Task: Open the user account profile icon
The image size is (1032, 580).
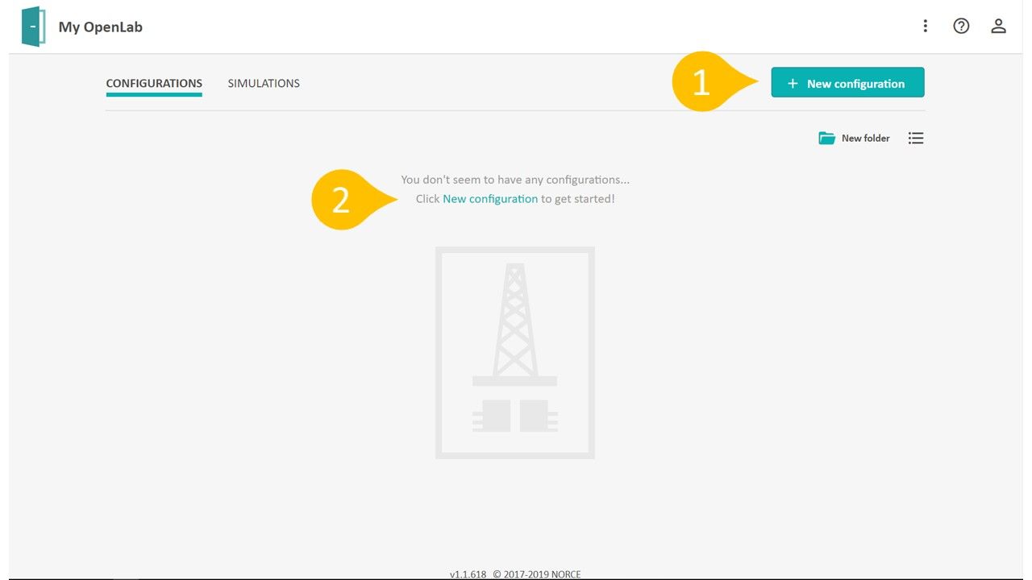Action: pyautogui.click(x=998, y=26)
